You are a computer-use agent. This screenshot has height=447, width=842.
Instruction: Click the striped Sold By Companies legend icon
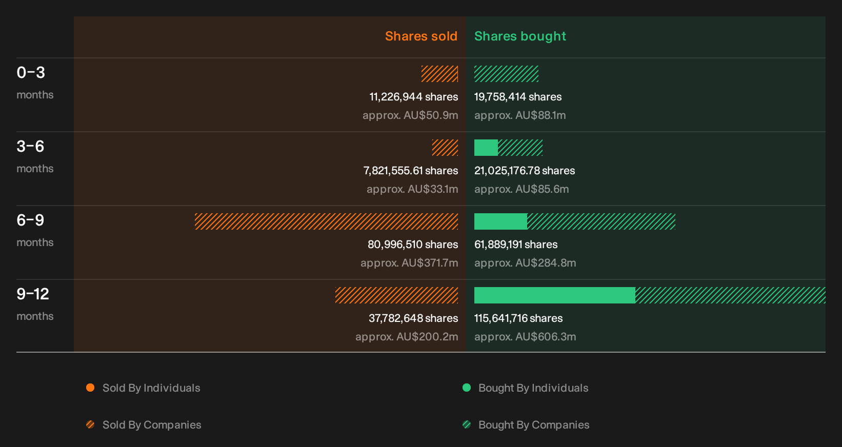[90, 424]
